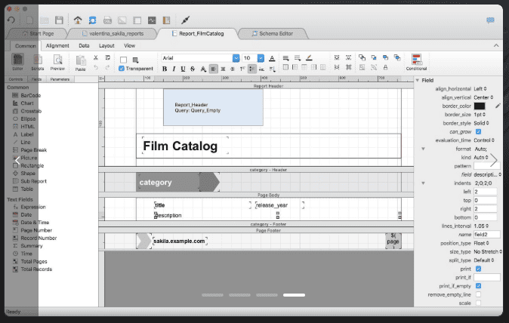Toggle Italic formatting
This screenshot has width=509, height=323.
pos(174,69)
